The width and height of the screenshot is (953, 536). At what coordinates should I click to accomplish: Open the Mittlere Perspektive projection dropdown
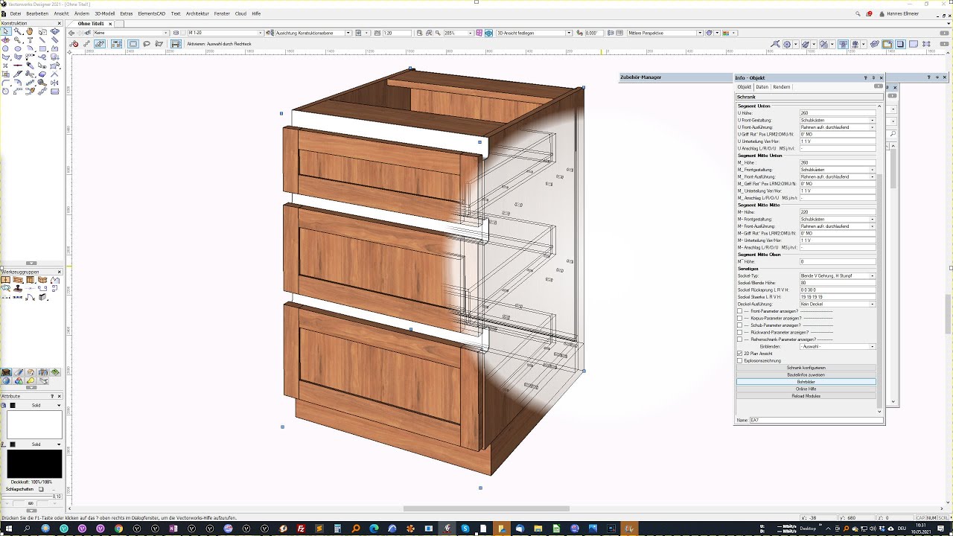[x=666, y=33]
